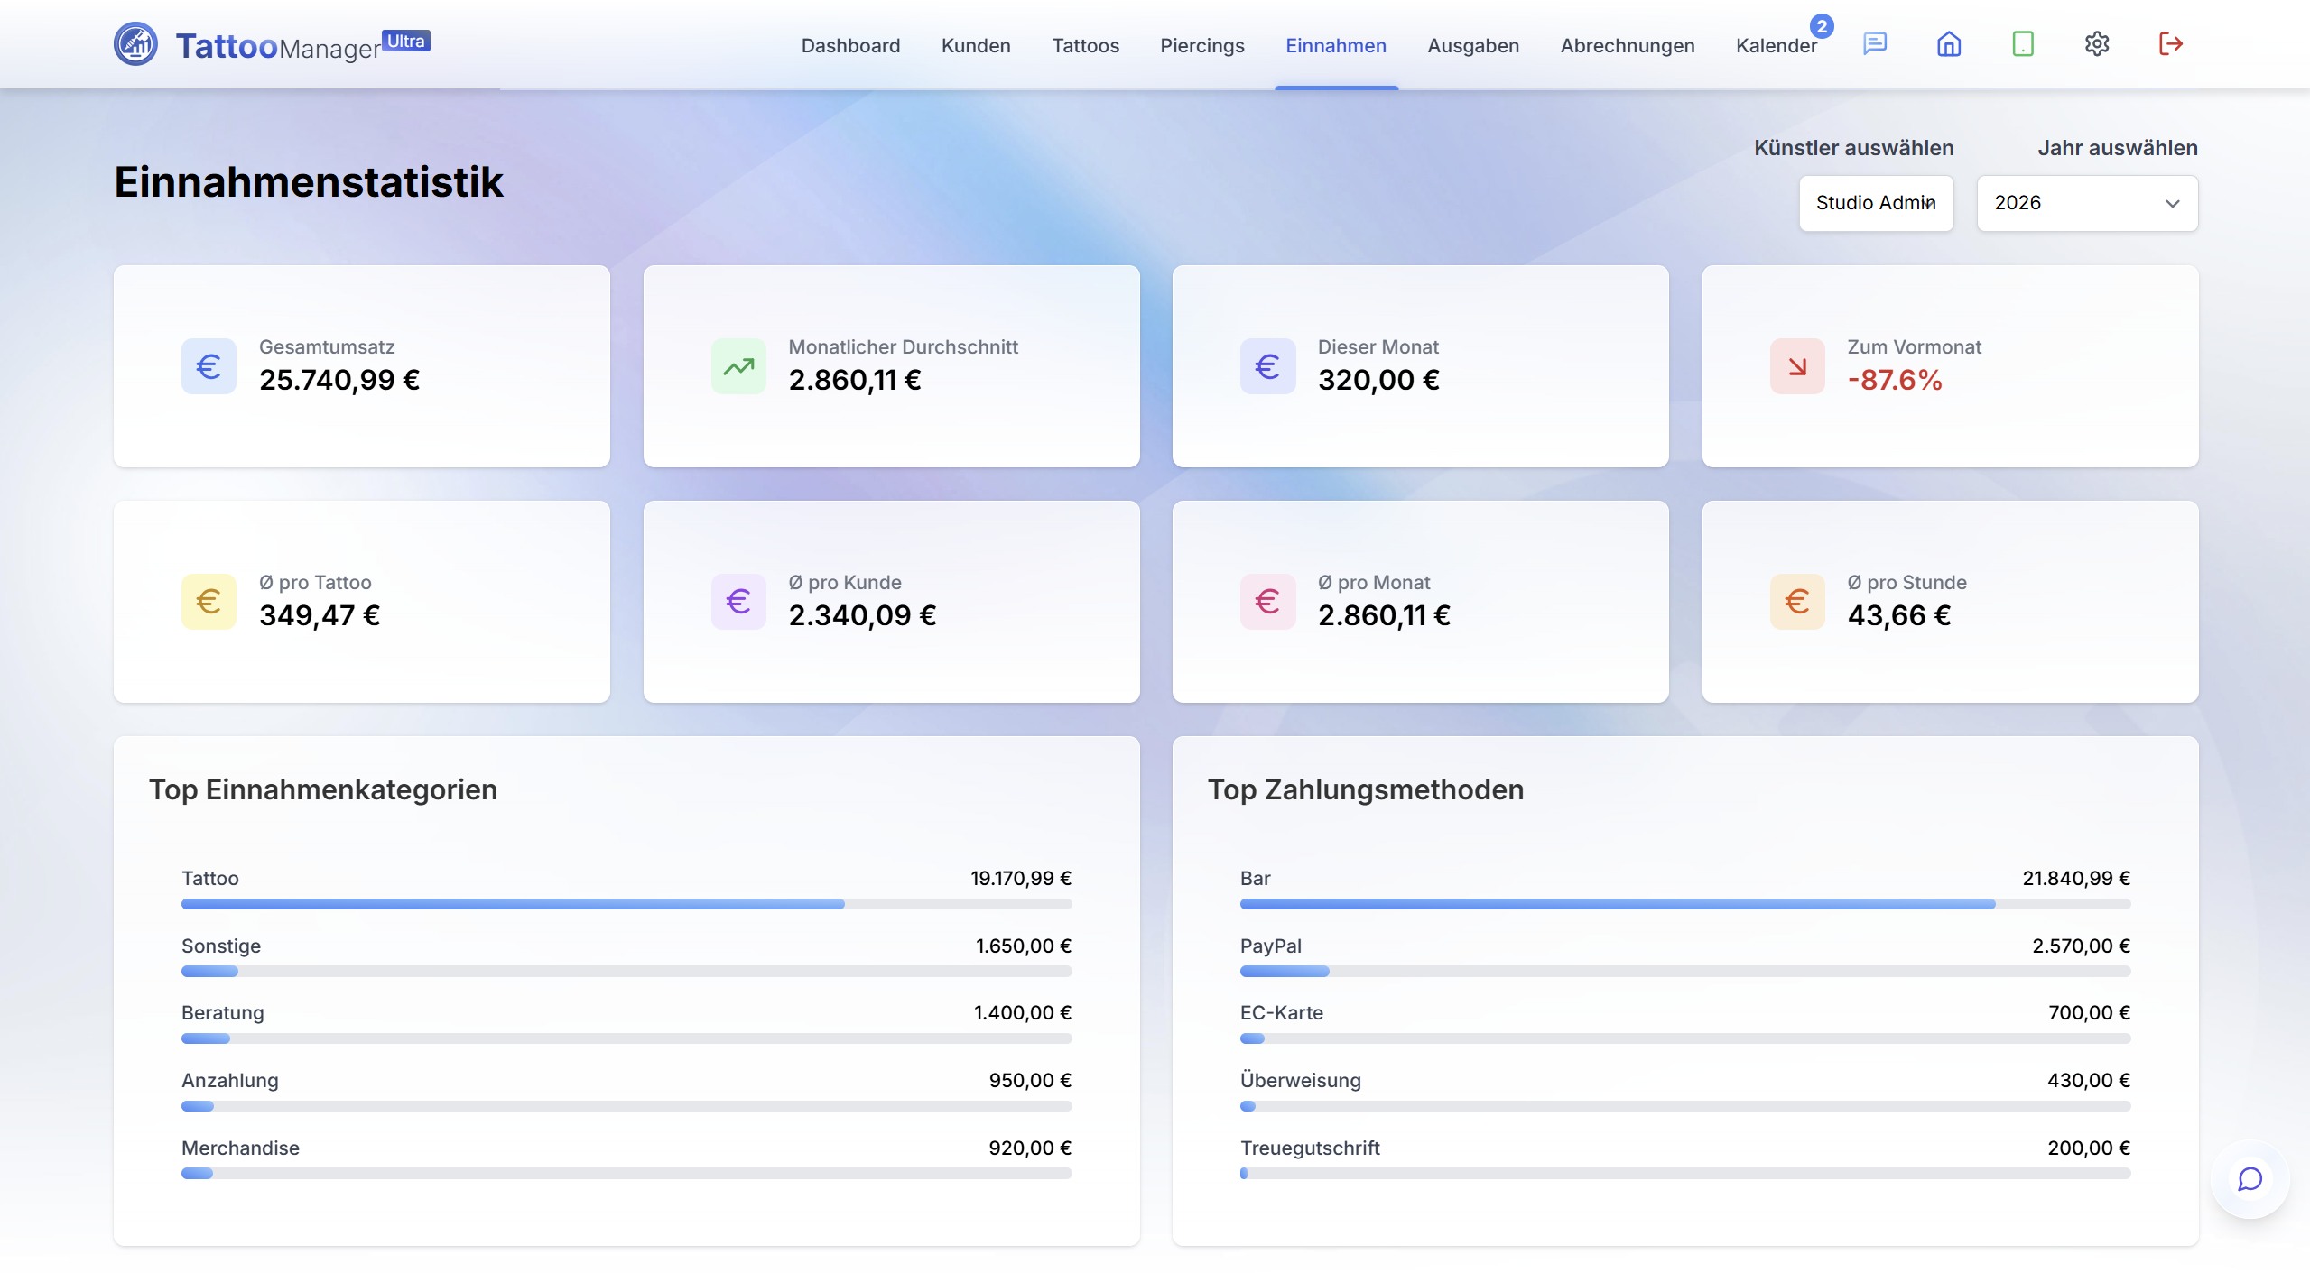Click the TattooManager brand name link
The width and height of the screenshot is (2310, 1273).
[x=278, y=46]
